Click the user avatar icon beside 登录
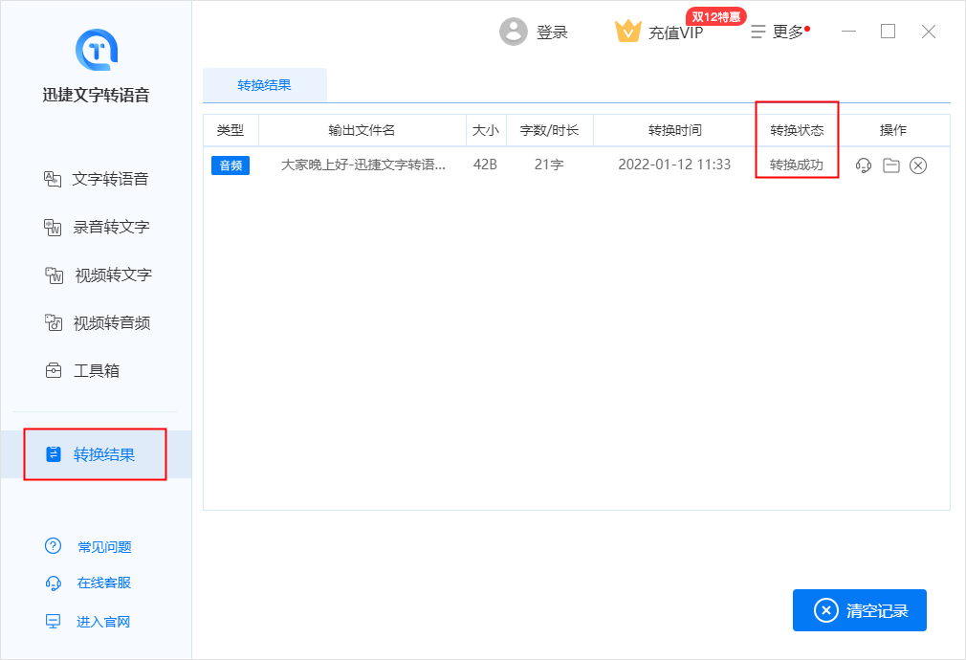 coord(514,32)
